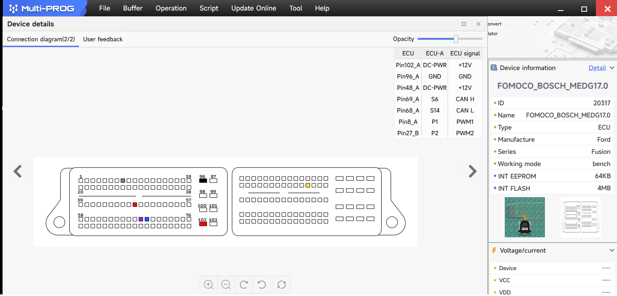Viewport: 617px width, 296px height.
Task: Adjust the Opacity slider handle
Action: pyautogui.click(x=456, y=39)
